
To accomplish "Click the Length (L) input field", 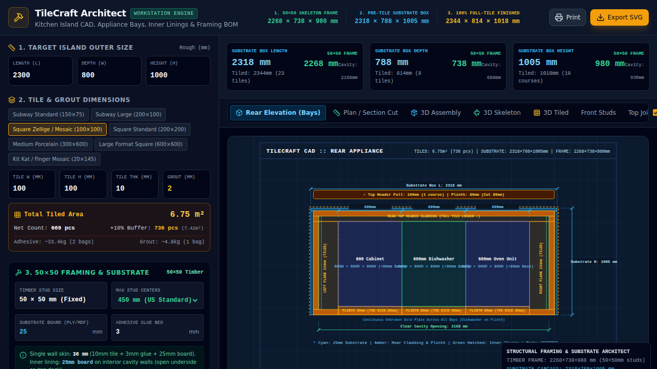I will [41, 75].
